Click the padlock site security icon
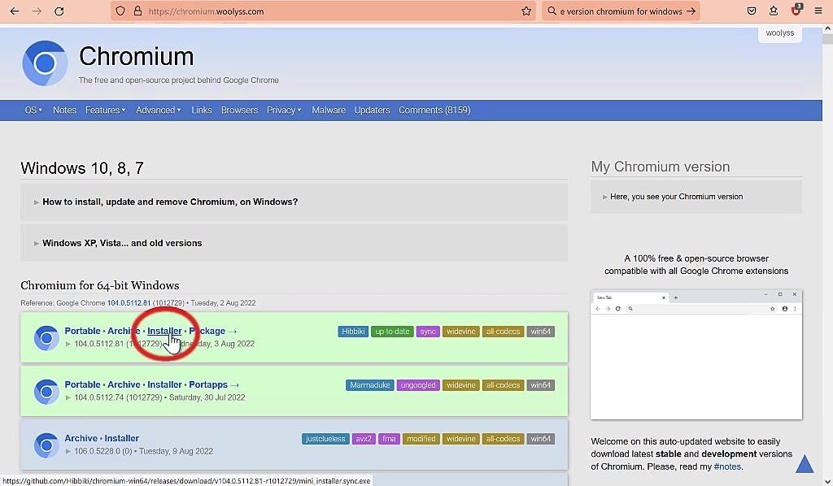This screenshot has width=833, height=486. tap(137, 11)
